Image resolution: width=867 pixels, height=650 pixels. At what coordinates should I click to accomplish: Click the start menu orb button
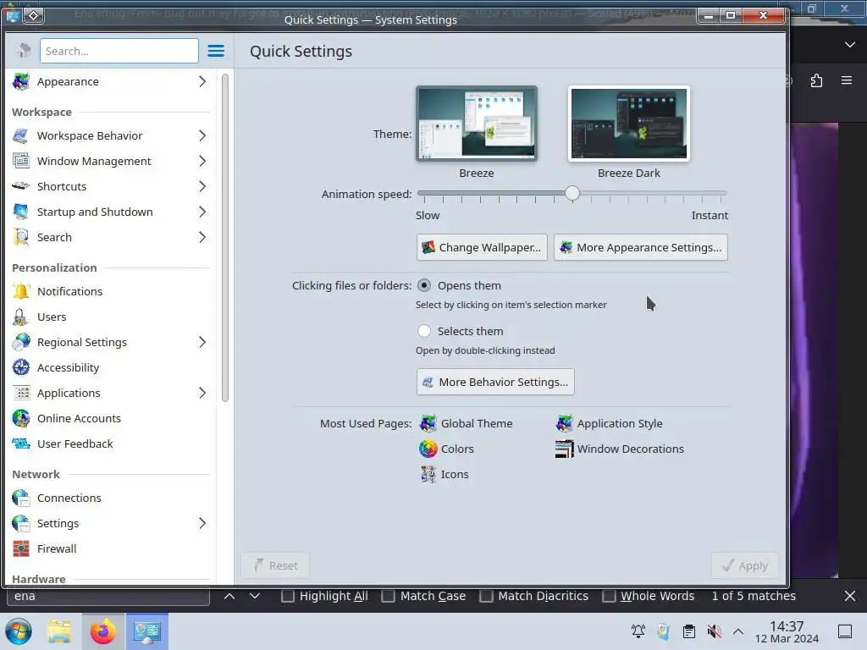point(19,631)
